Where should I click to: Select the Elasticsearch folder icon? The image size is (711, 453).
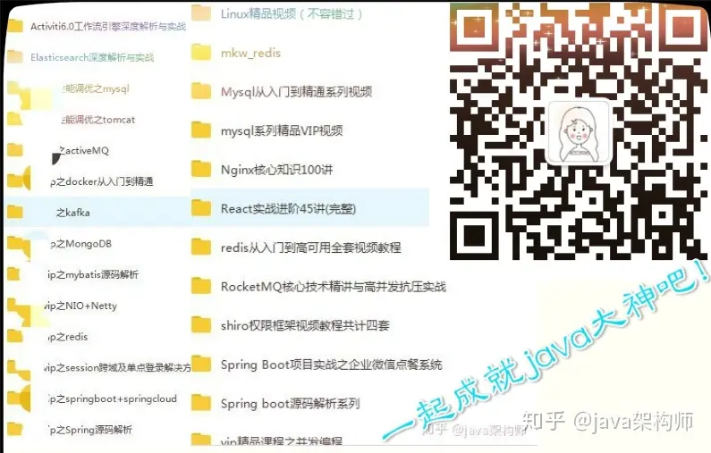click(x=15, y=57)
